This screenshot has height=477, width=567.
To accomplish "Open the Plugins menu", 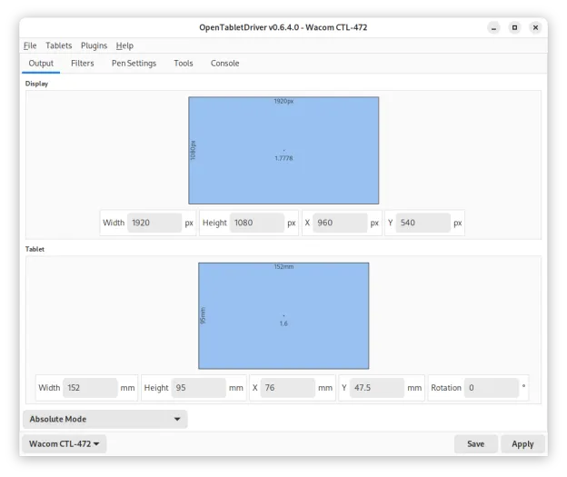I will coord(94,45).
